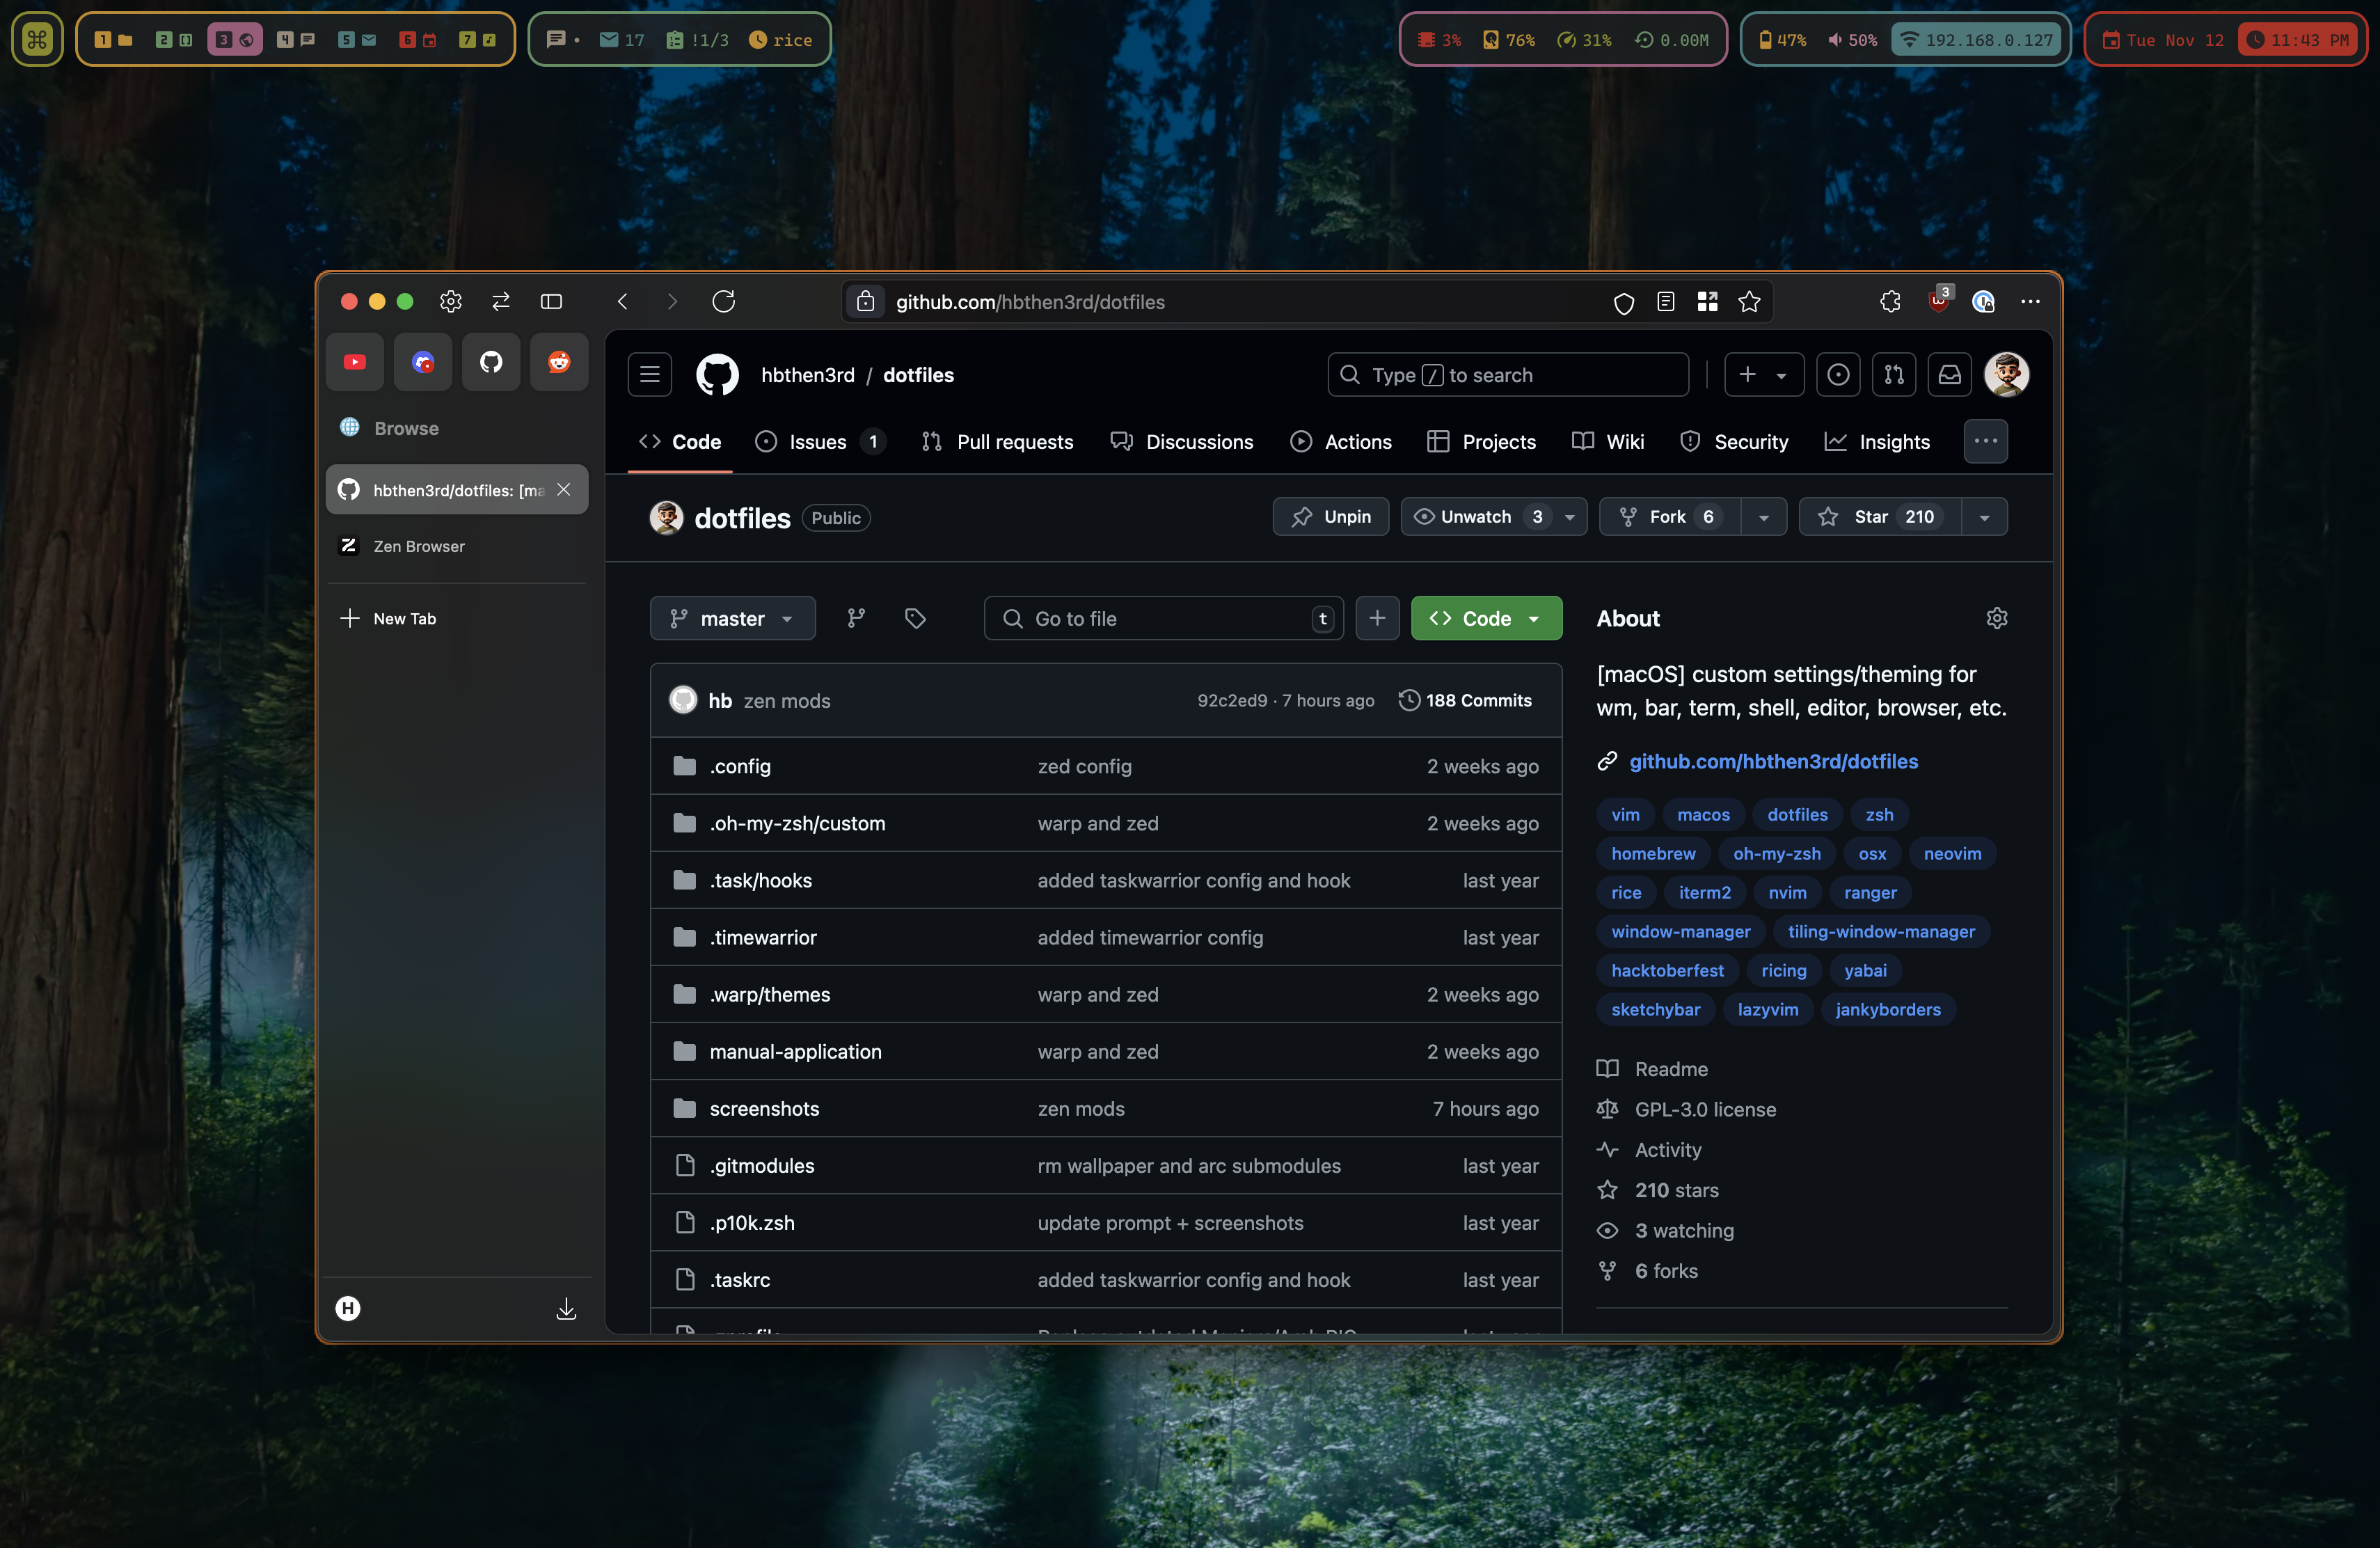Open the .p10k.zsh file
2380x1548 pixels.
pos(752,1223)
